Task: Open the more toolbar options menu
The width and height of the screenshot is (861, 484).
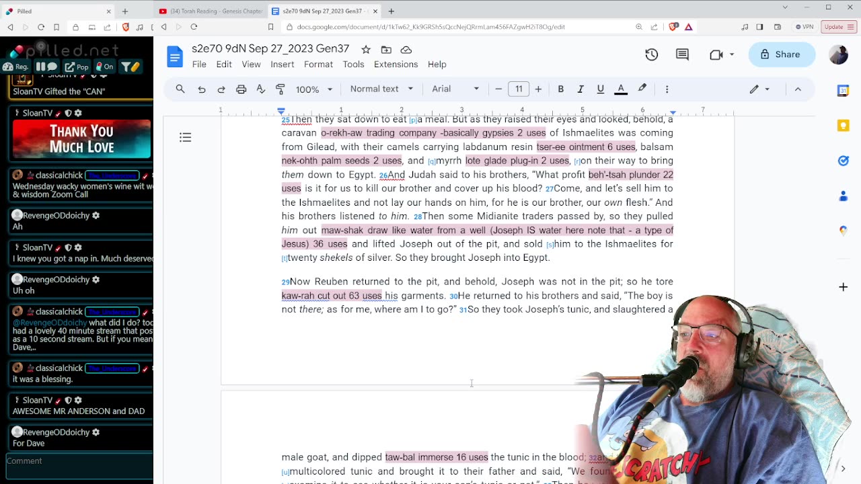Action: [x=667, y=89]
